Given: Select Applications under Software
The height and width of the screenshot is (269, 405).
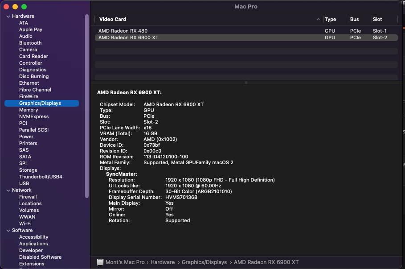Looking at the screenshot, I should 33,244.
